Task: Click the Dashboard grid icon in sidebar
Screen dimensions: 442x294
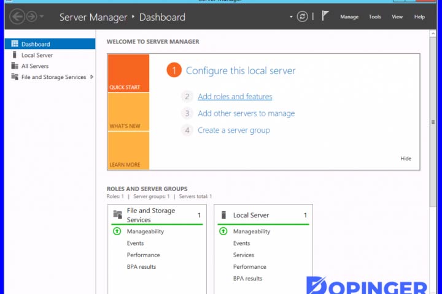Action: tap(15, 43)
